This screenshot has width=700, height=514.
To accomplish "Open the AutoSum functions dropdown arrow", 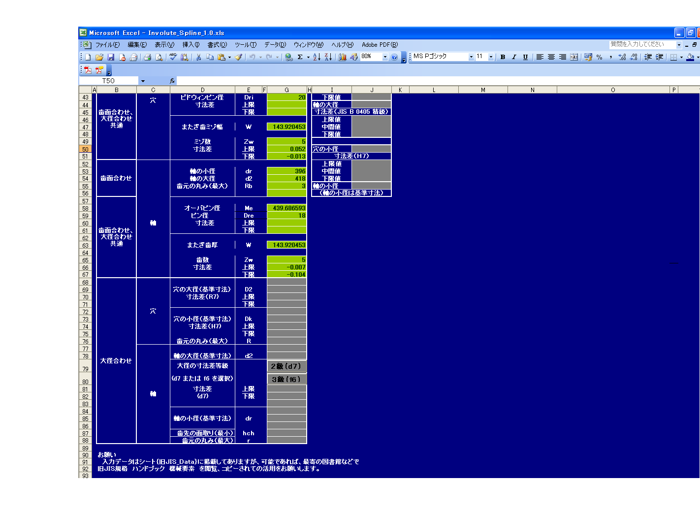I will click(x=308, y=57).
